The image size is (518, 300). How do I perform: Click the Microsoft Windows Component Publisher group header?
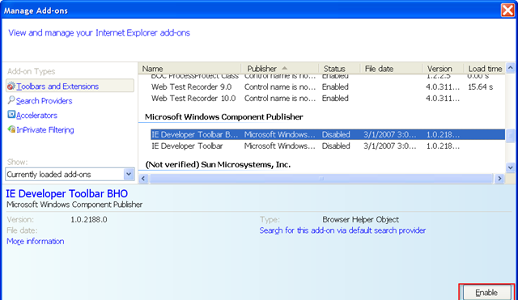click(223, 116)
